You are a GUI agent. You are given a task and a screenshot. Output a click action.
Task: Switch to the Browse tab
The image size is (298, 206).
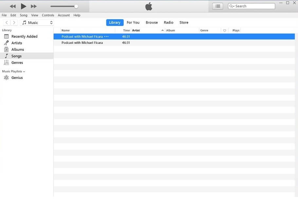[x=152, y=22]
